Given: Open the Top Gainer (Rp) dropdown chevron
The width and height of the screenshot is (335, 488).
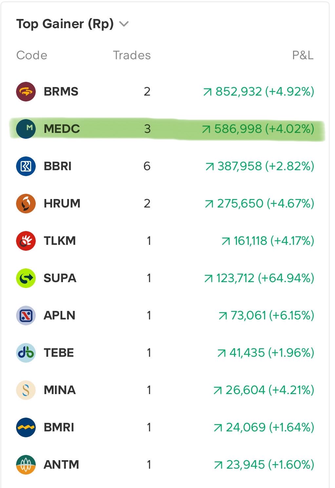Looking at the screenshot, I should tap(124, 24).
